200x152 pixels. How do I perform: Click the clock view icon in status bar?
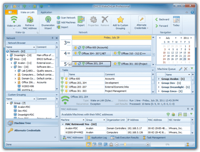111,144
